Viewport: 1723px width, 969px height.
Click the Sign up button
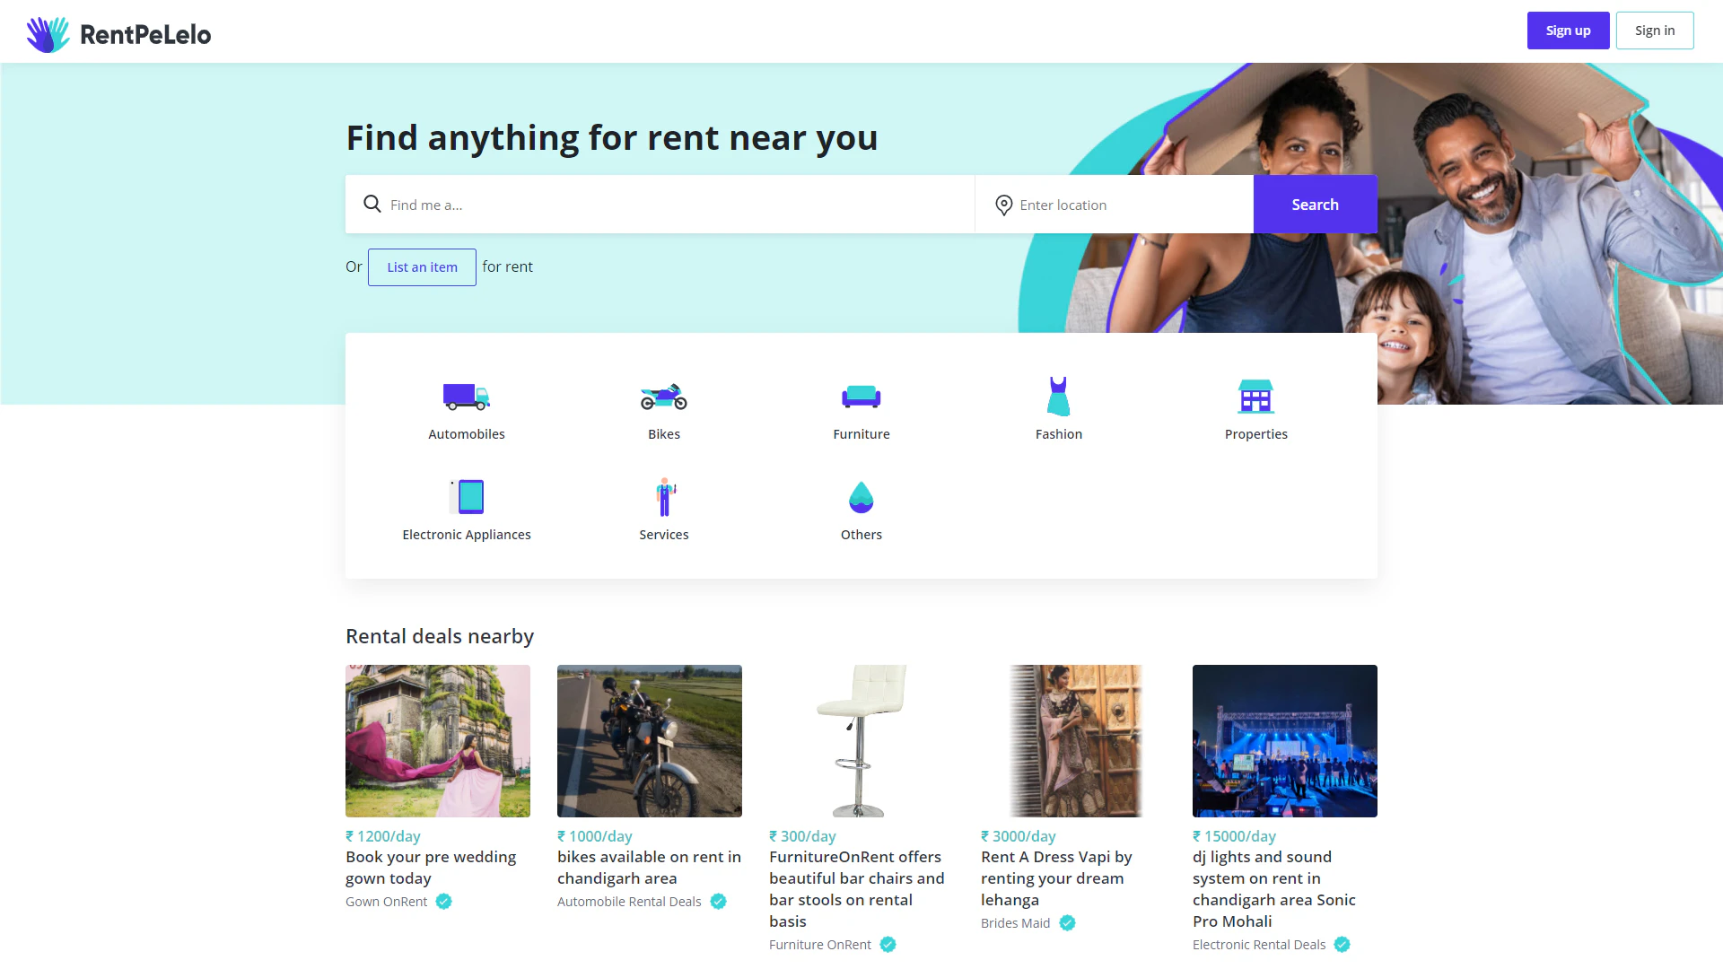[1567, 31]
